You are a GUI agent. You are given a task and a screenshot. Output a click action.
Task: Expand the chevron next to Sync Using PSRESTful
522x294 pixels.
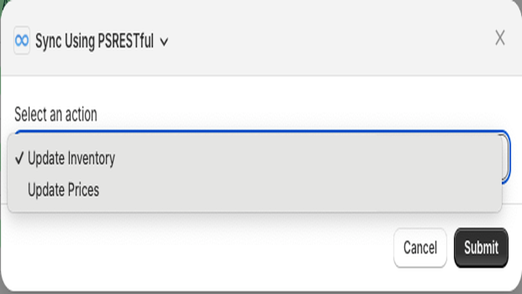point(164,42)
